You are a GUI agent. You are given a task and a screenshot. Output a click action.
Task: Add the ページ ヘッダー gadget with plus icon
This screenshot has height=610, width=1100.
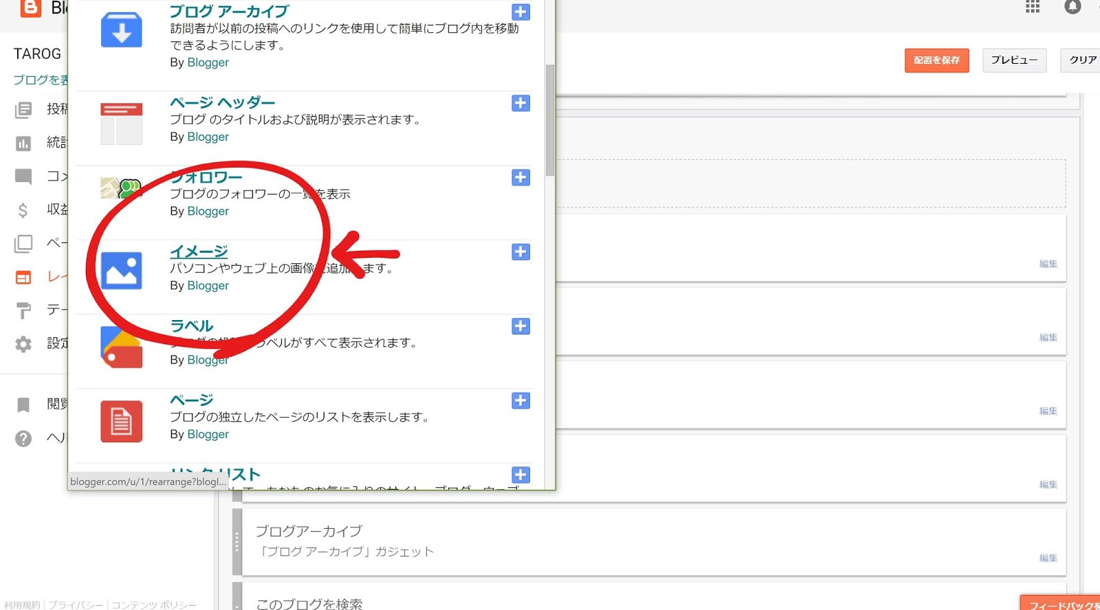coord(520,103)
